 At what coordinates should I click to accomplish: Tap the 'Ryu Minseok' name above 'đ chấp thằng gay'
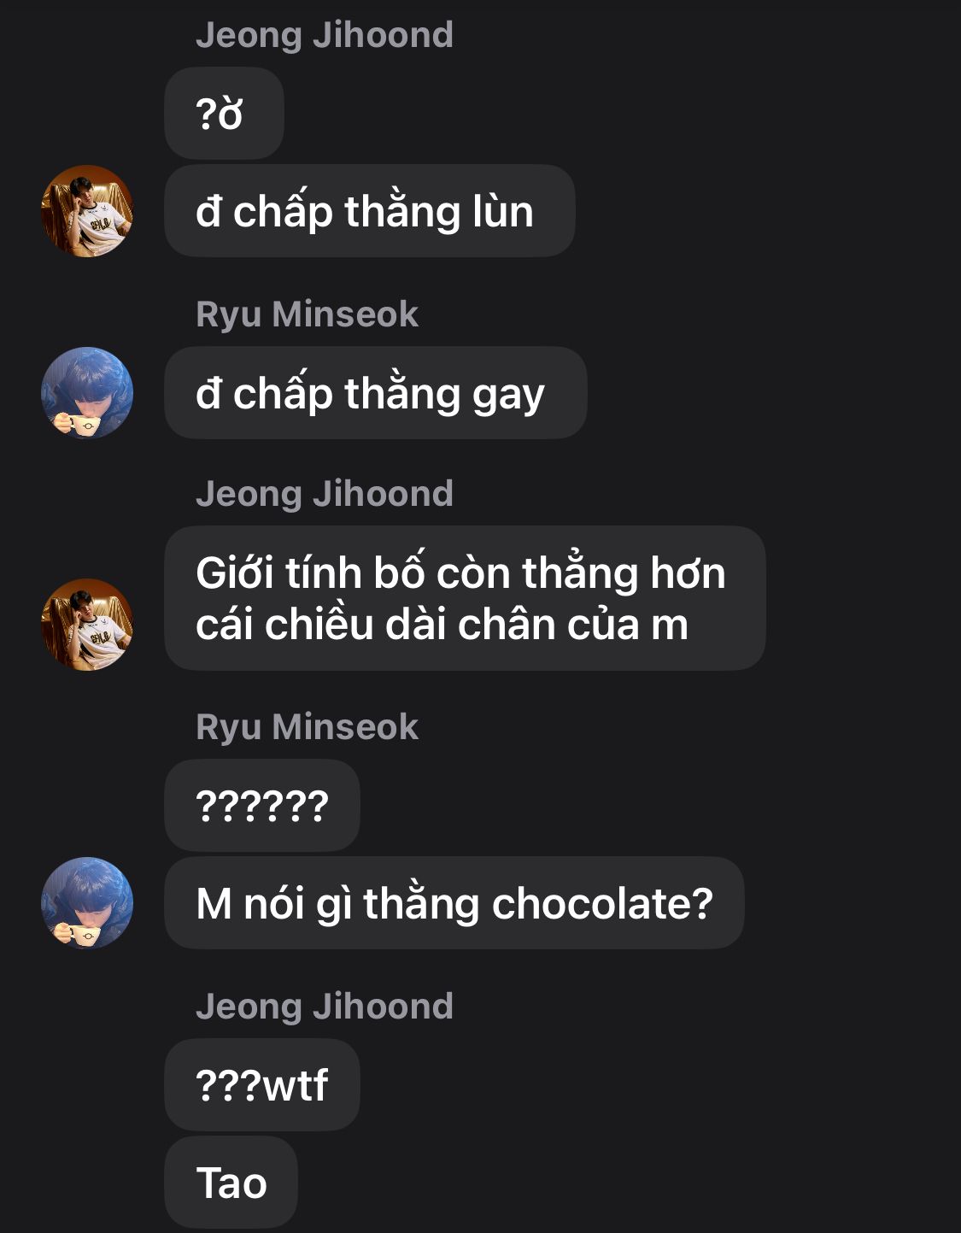[x=308, y=314]
